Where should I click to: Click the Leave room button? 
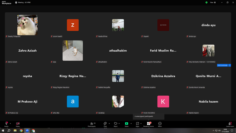[230, 124]
